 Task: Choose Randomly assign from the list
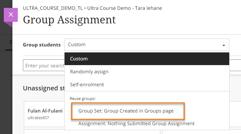89,72
